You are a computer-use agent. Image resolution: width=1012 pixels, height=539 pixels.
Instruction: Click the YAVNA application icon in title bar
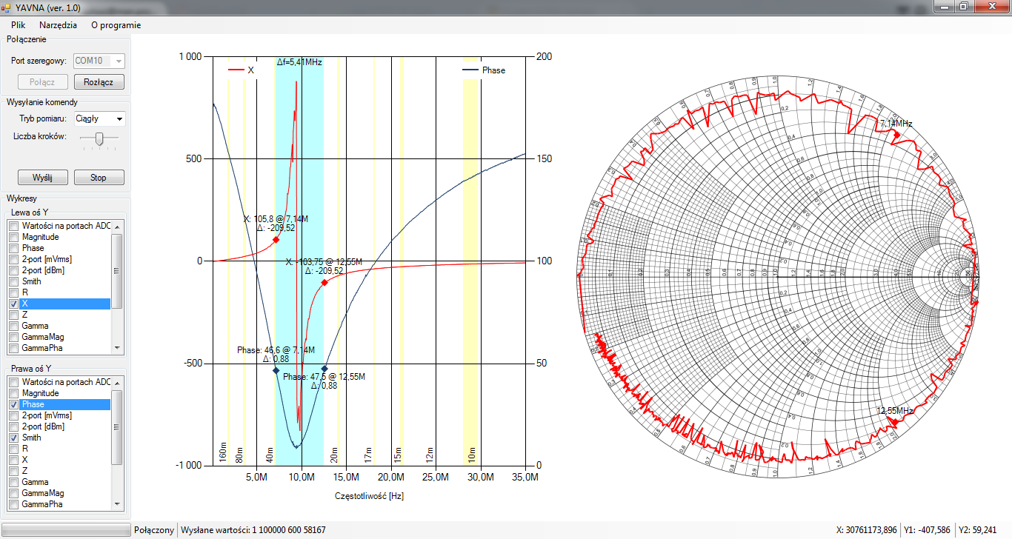coord(6,7)
